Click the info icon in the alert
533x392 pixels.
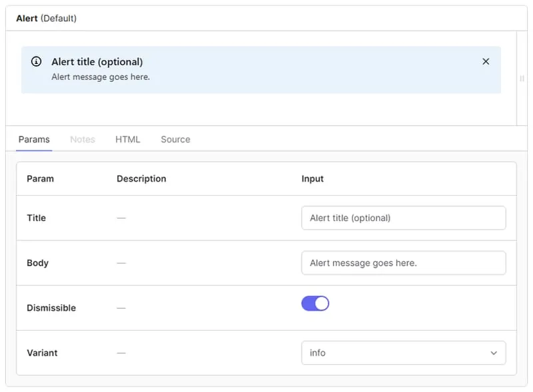[37, 62]
